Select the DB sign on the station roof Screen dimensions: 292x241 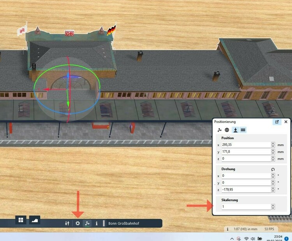pos(69,33)
